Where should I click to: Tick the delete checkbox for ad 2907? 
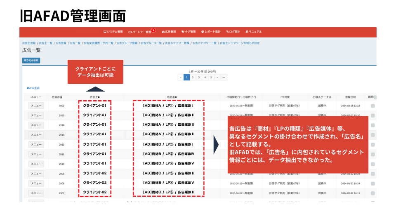[x=372, y=193]
